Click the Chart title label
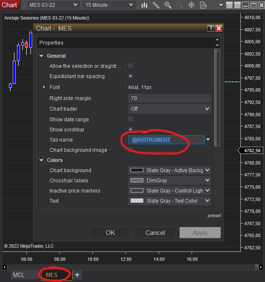The height and width of the screenshot is (282, 265). click(9, 5)
